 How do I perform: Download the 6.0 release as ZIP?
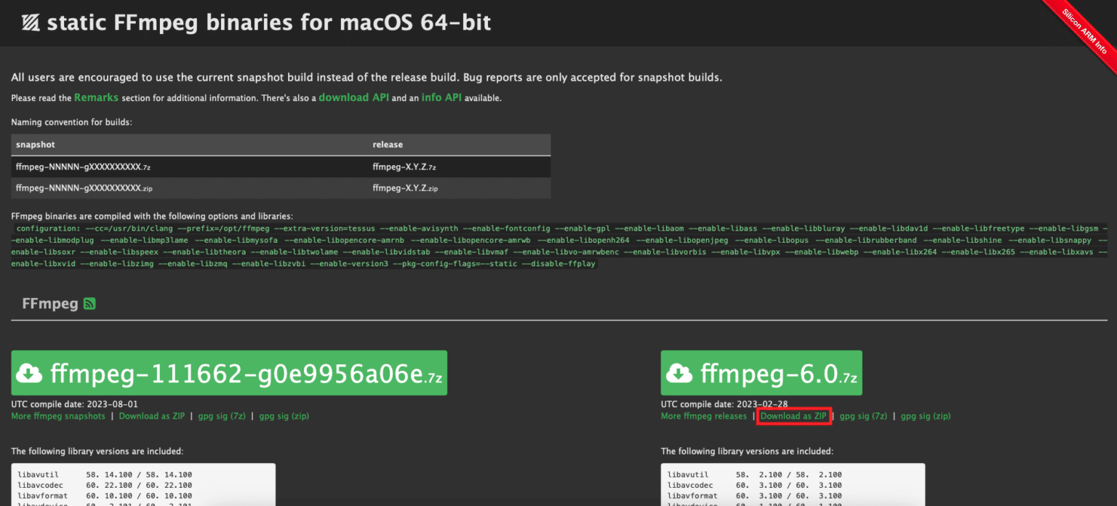point(793,416)
